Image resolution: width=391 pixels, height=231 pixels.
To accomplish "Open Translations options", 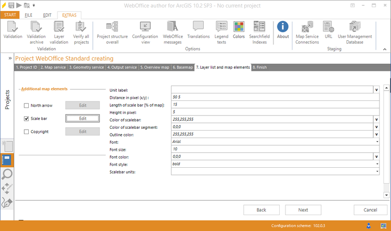I will [x=198, y=30].
